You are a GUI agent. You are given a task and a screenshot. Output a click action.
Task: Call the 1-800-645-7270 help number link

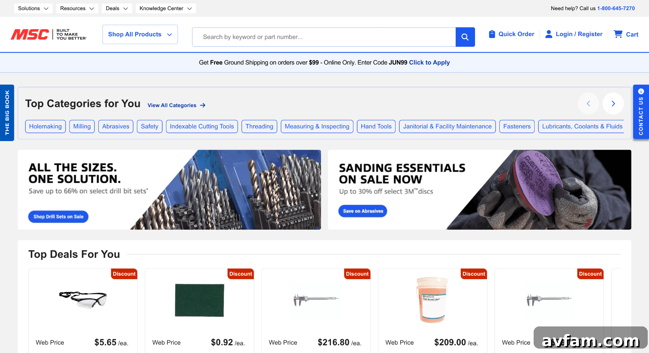click(616, 8)
